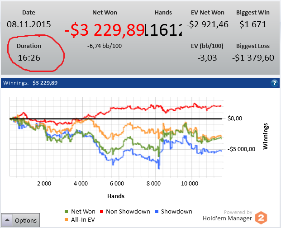Click the 10 000 hands axis tick label
Viewport: 281px width, 228px height.
(190, 183)
